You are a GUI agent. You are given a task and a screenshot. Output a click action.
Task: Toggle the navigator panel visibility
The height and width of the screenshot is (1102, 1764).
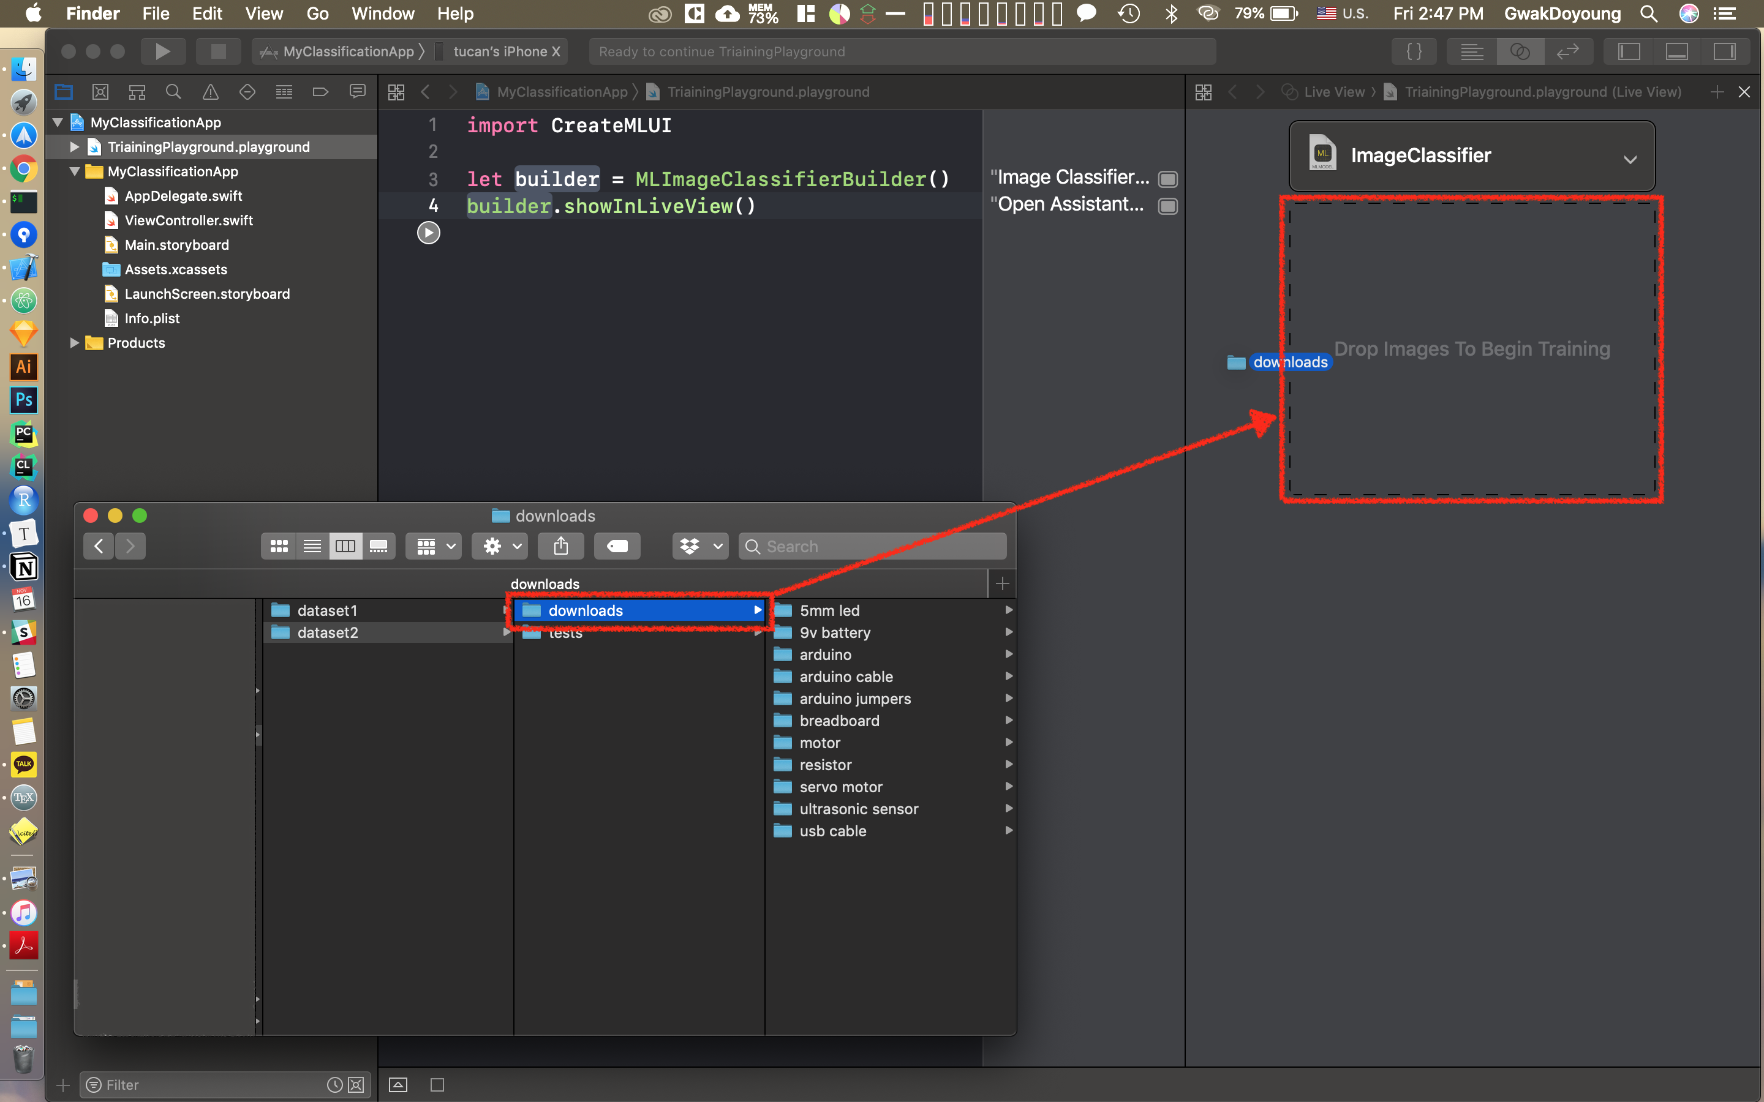1629,51
